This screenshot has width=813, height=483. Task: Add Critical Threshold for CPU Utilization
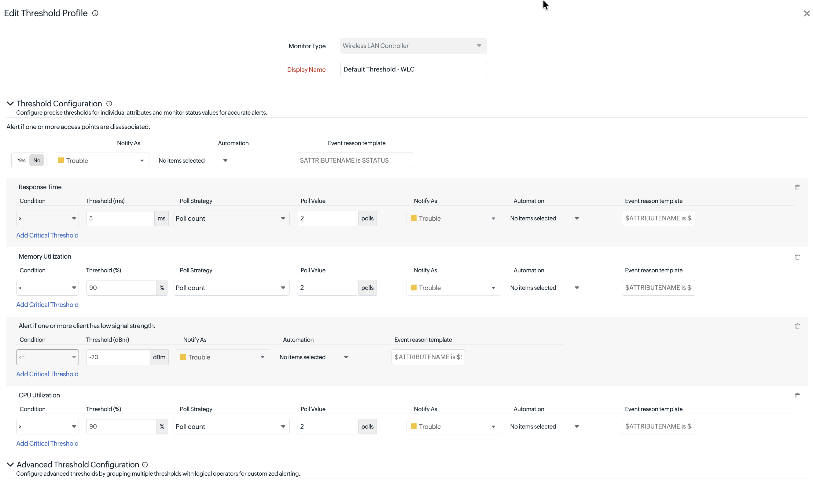pyautogui.click(x=47, y=443)
